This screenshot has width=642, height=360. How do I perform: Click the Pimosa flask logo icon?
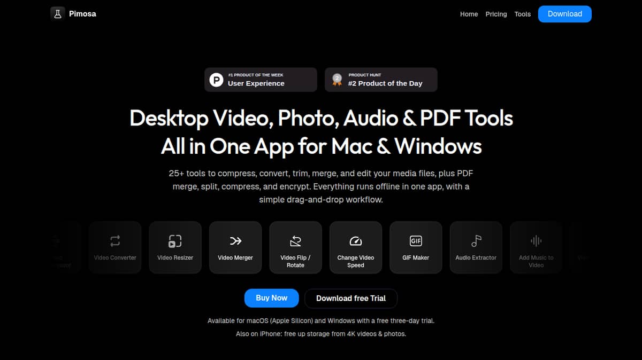coord(58,14)
